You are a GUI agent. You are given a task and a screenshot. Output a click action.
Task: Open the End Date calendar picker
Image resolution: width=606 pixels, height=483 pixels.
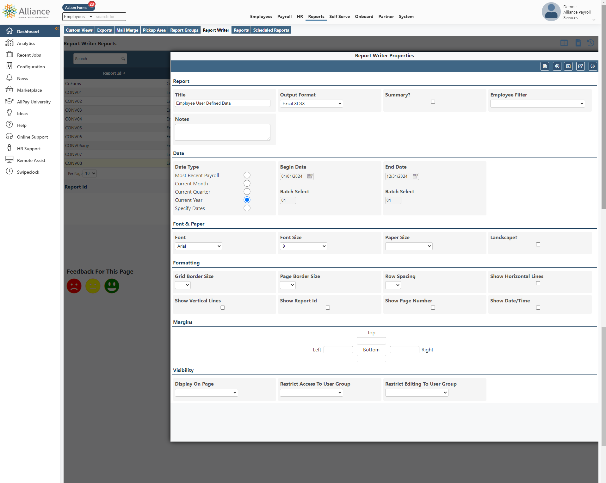(415, 176)
